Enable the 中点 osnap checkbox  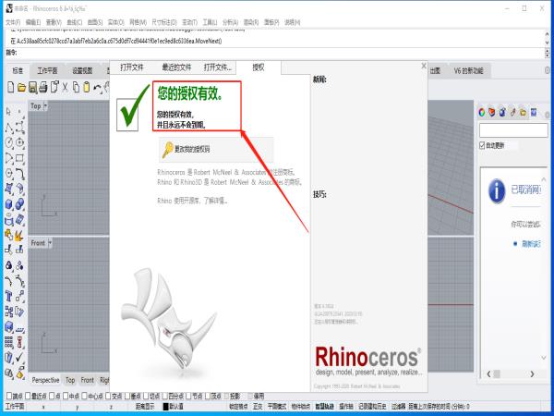[x=66, y=396]
